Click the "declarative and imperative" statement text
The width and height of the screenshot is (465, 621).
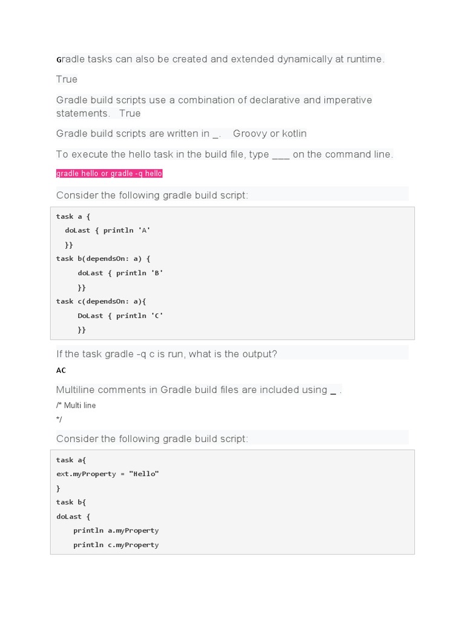coord(214,100)
